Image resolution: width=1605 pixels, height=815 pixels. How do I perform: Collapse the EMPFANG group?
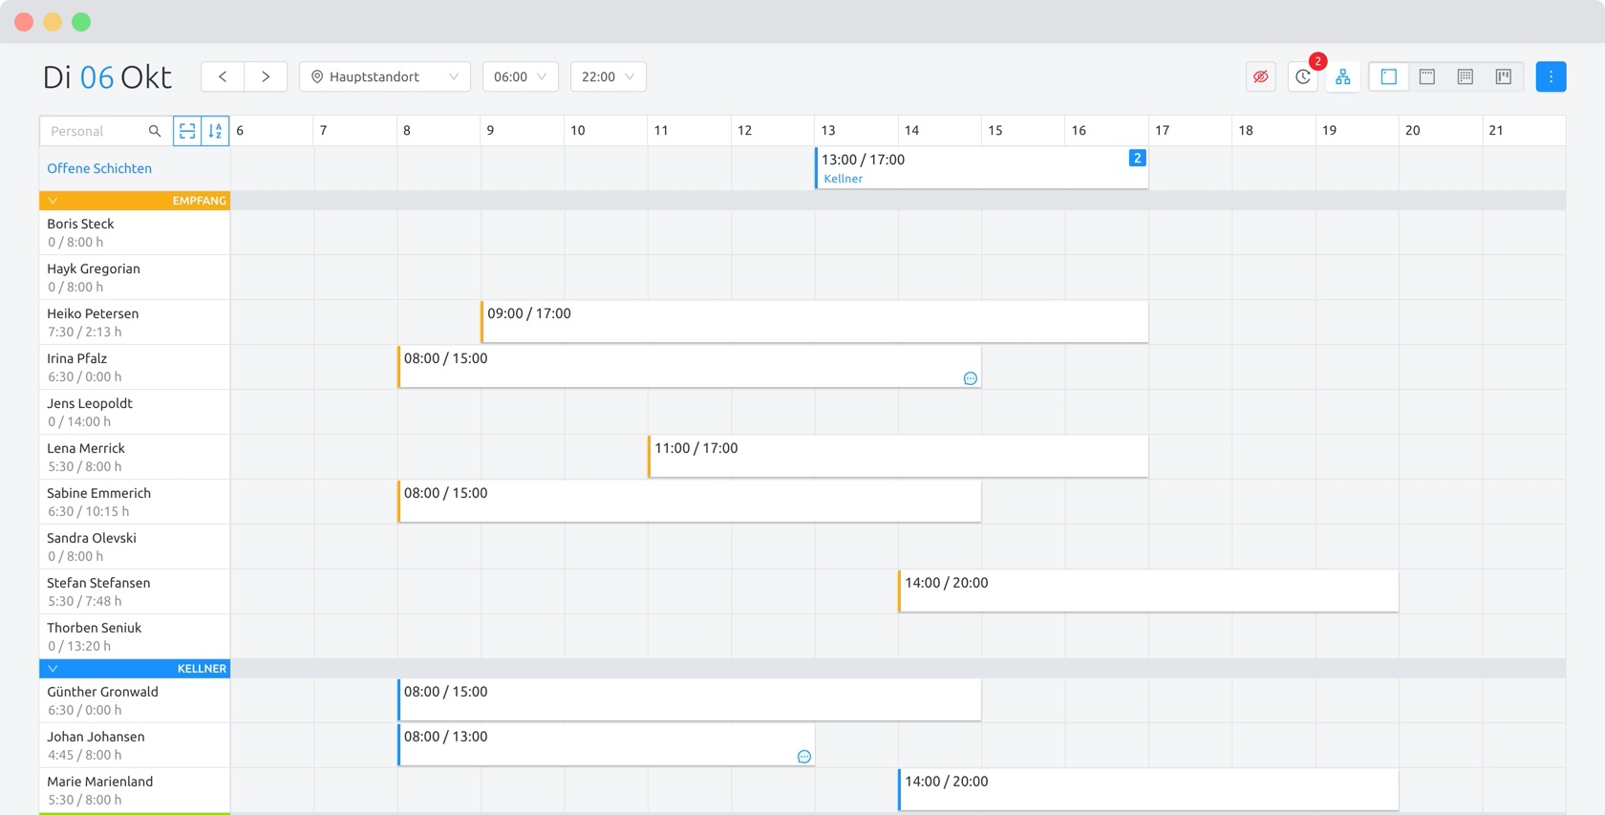point(53,201)
